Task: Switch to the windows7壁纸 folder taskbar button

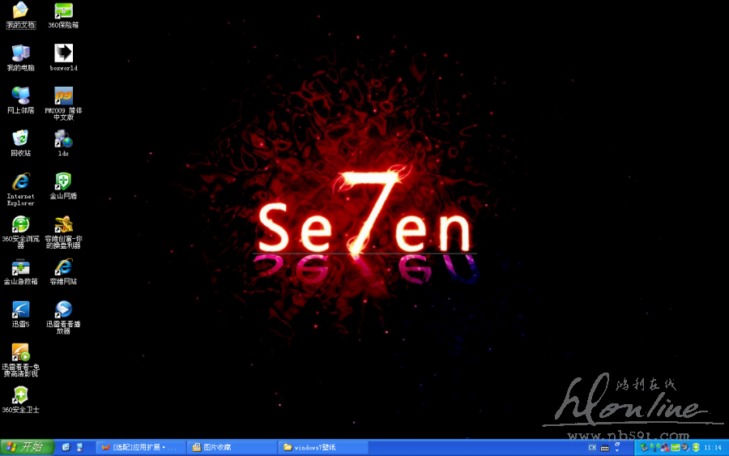Action: coord(323,447)
